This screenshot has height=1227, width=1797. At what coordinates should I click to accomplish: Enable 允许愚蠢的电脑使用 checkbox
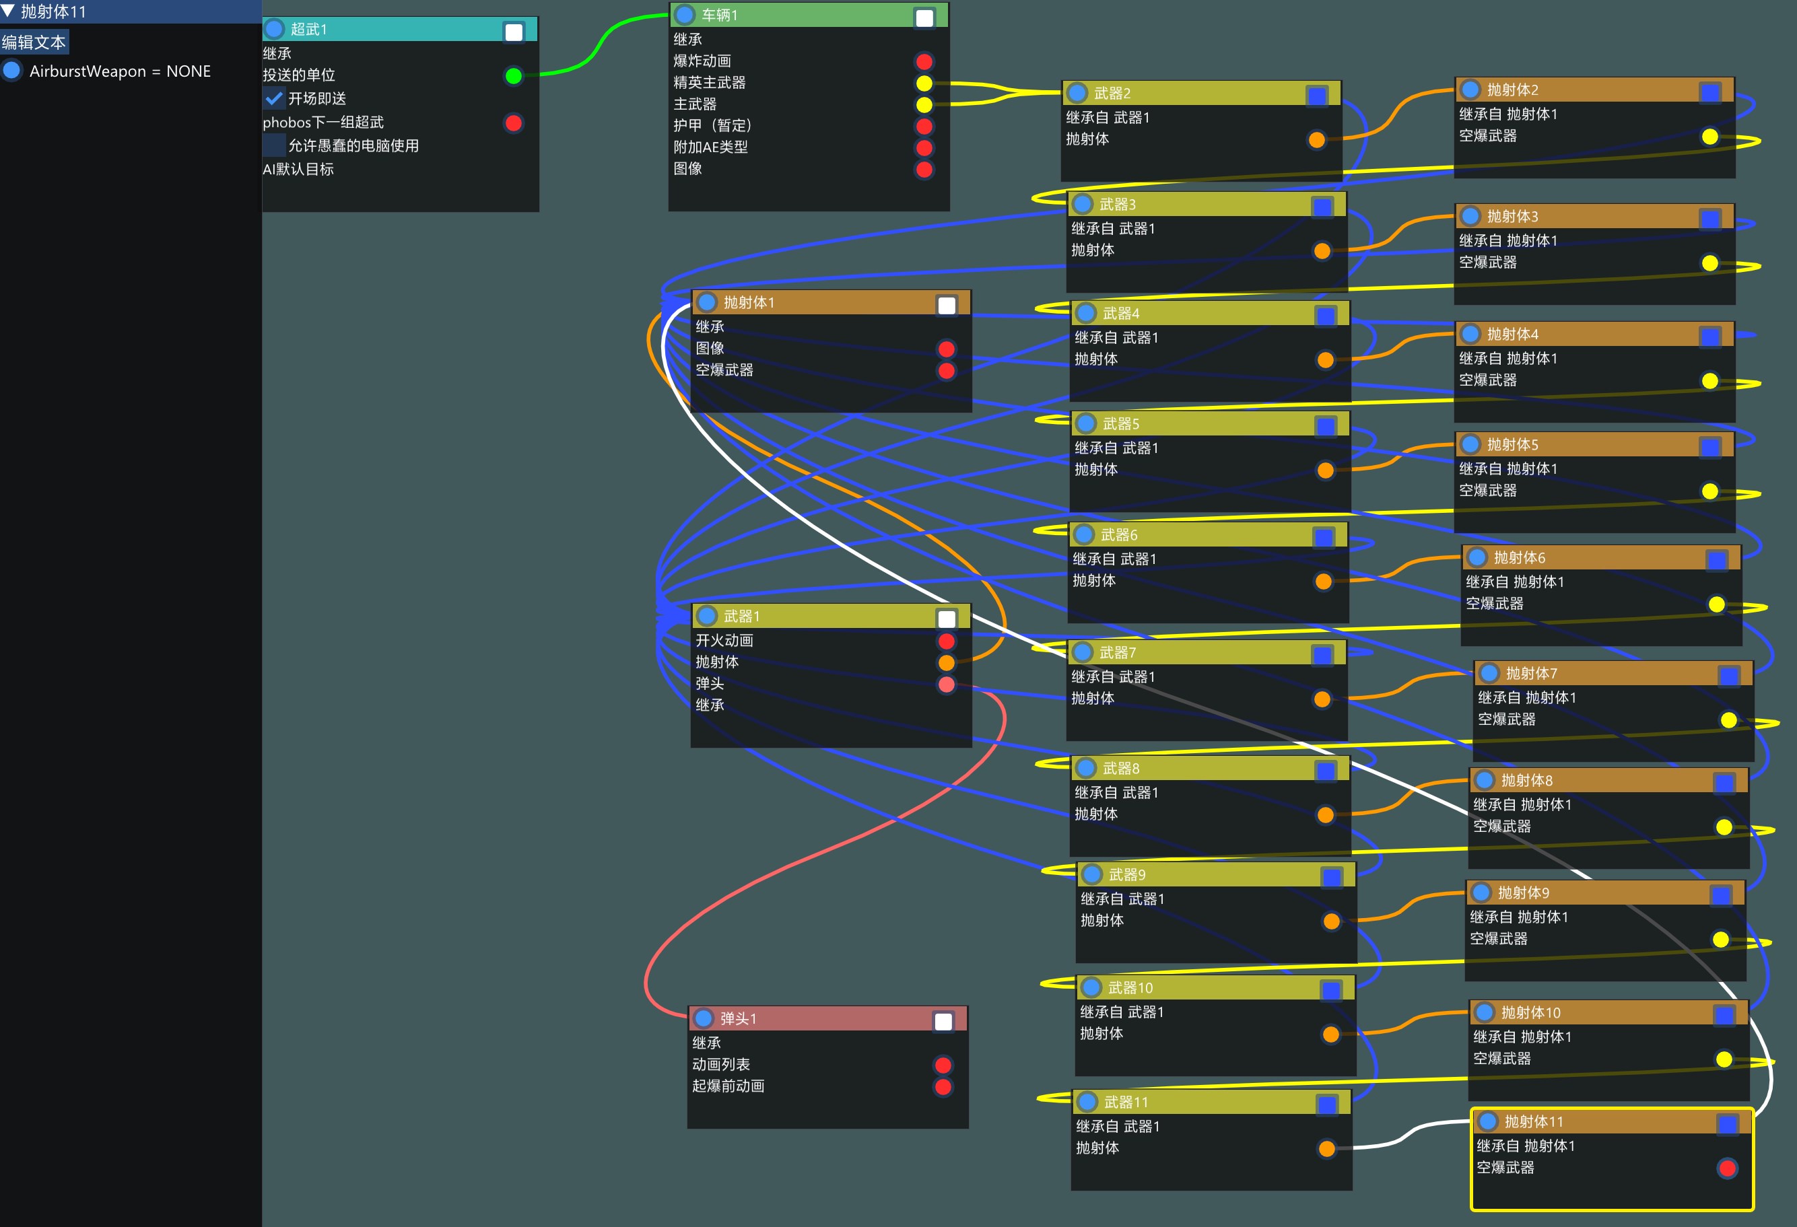click(274, 145)
